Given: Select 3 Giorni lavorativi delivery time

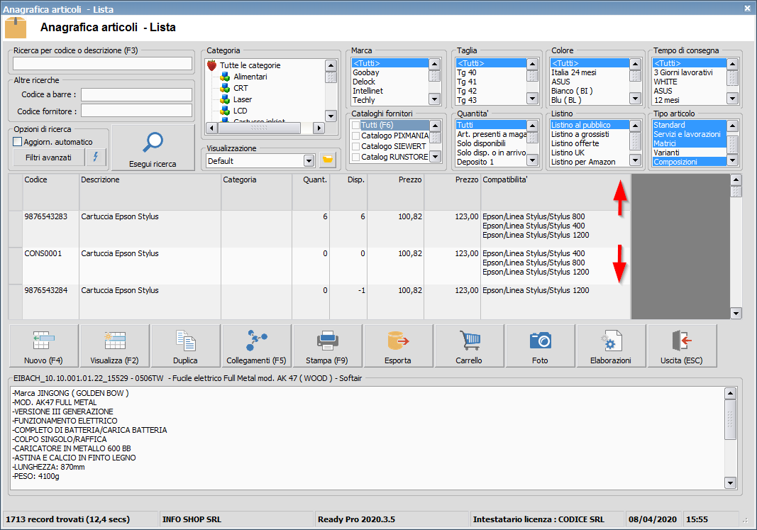Looking at the screenshot, I should click(x=683, y=72).
